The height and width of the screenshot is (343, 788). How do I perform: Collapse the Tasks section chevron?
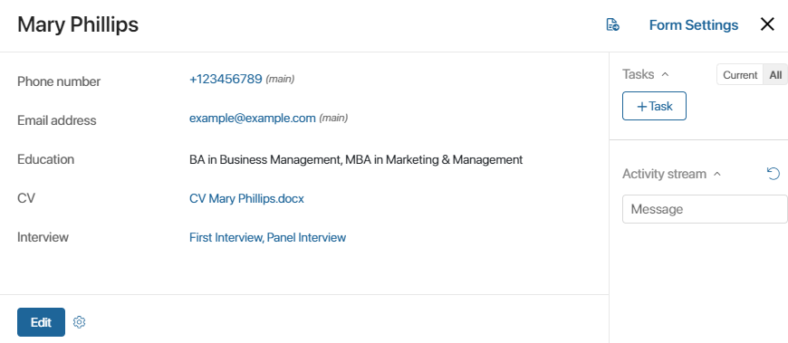click(666, 74)
